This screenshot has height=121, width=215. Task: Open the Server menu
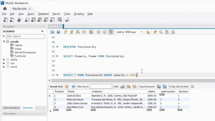click(x=56, y=14)
